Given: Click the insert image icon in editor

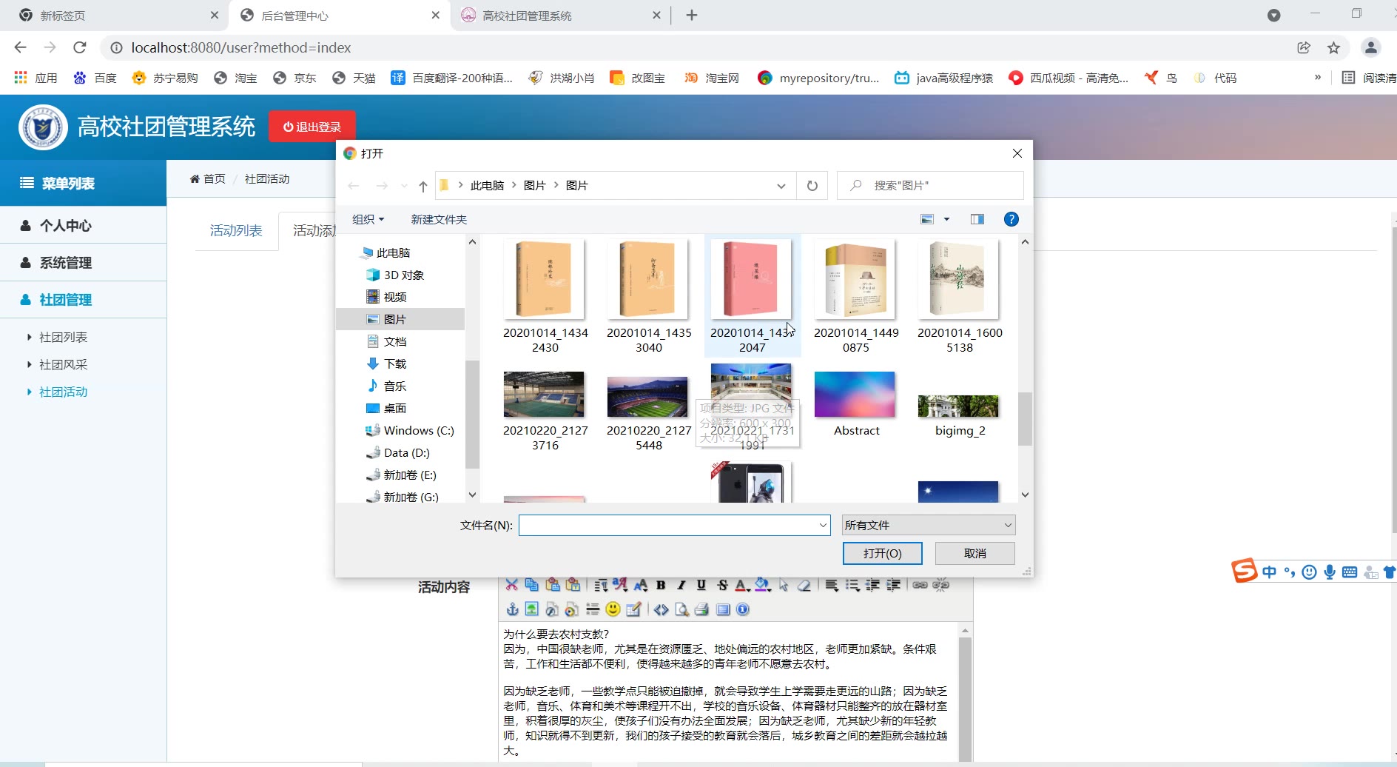Looking at the screenshot, I should click(x=531, y=609).
